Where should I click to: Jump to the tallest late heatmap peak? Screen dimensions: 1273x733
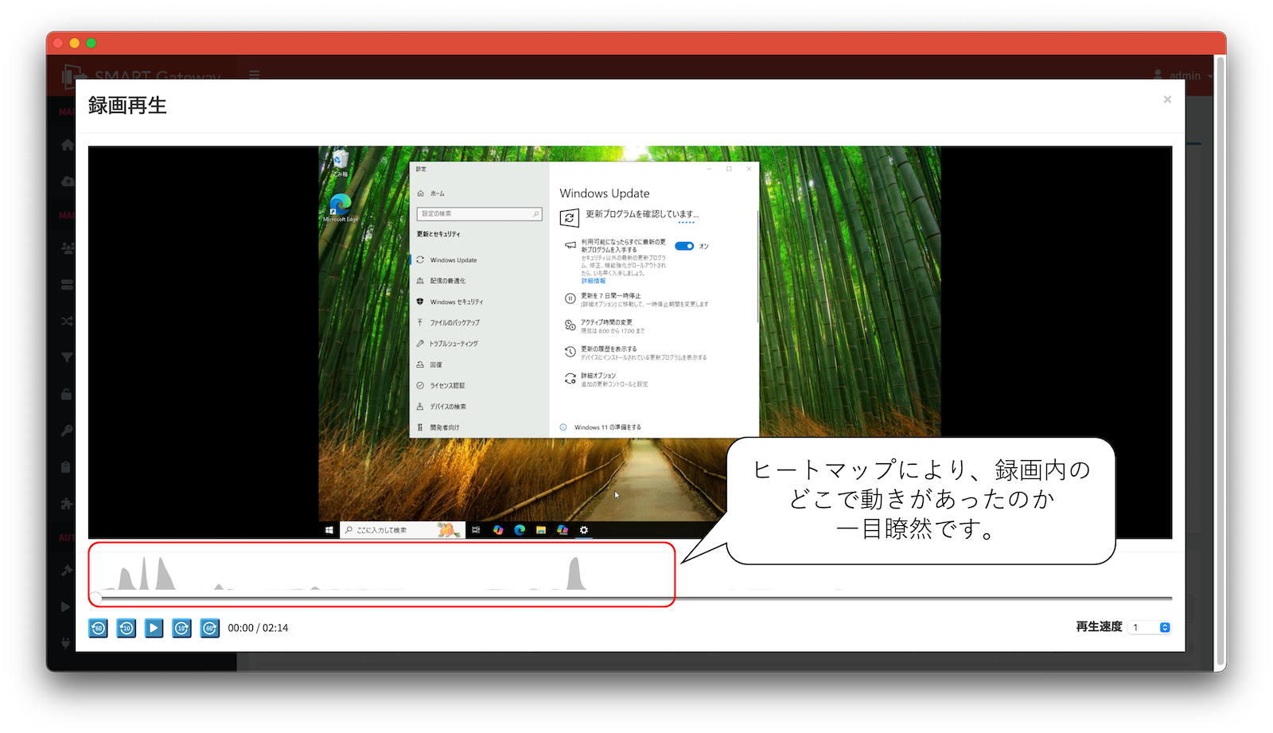pyautogui.click(x=574, y=573)
